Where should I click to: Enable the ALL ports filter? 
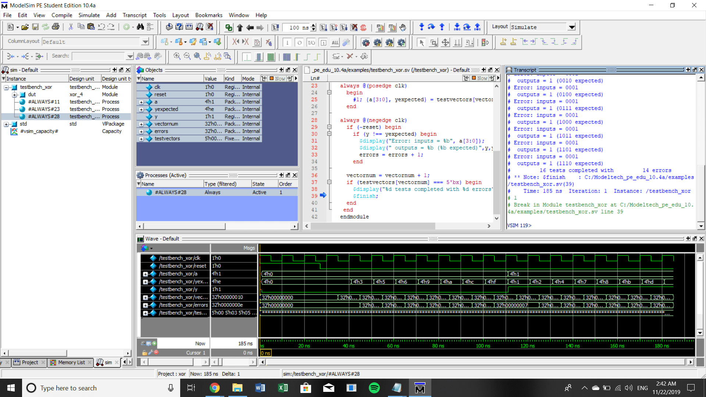[335, 42]
